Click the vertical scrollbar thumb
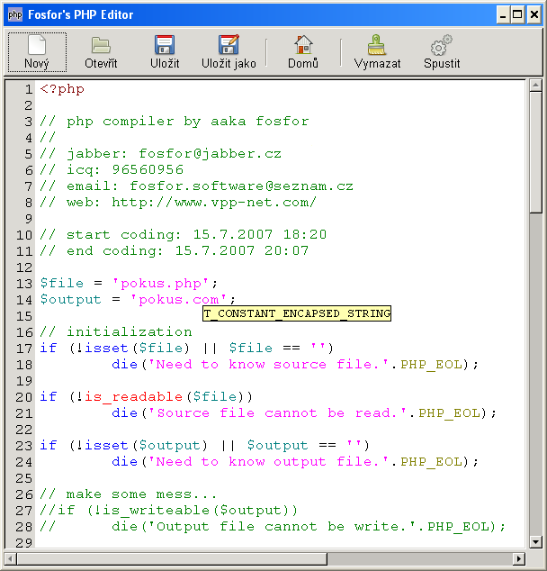The image size is (547, 571). click(x=535, y=152)
